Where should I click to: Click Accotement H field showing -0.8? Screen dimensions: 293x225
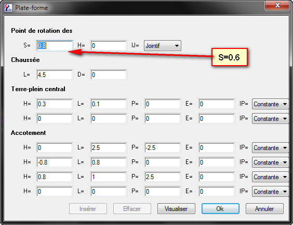point(55,162)
